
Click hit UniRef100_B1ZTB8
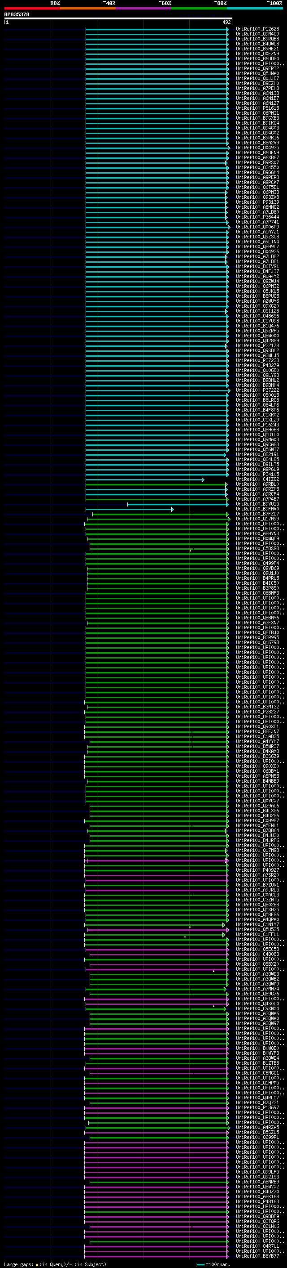257,1063
